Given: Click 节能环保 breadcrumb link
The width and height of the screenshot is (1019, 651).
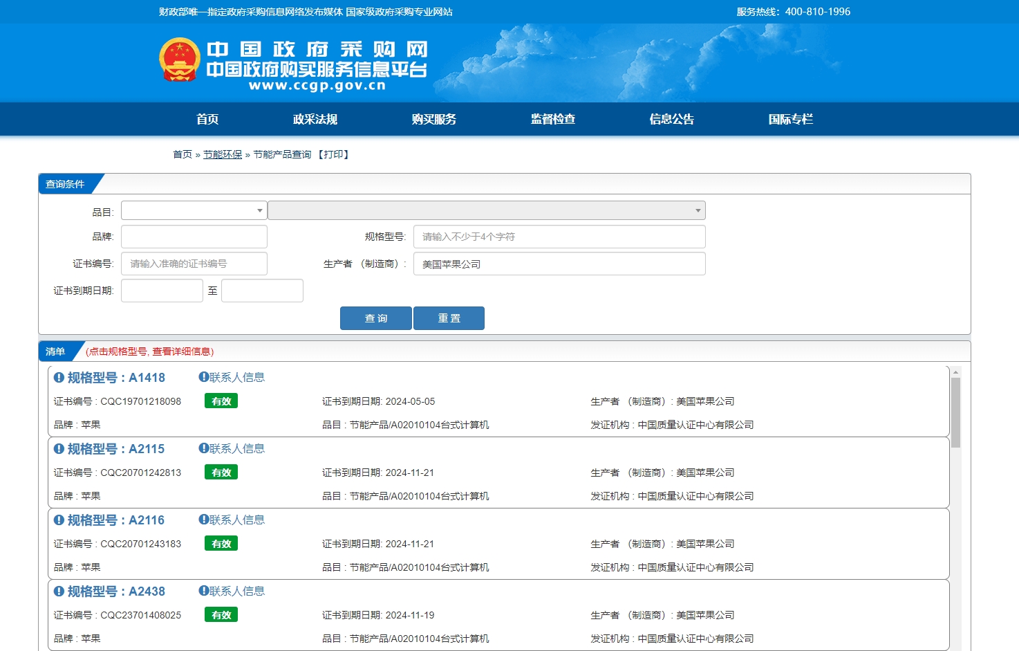Looking at the screenshot, I should (223, 154).
